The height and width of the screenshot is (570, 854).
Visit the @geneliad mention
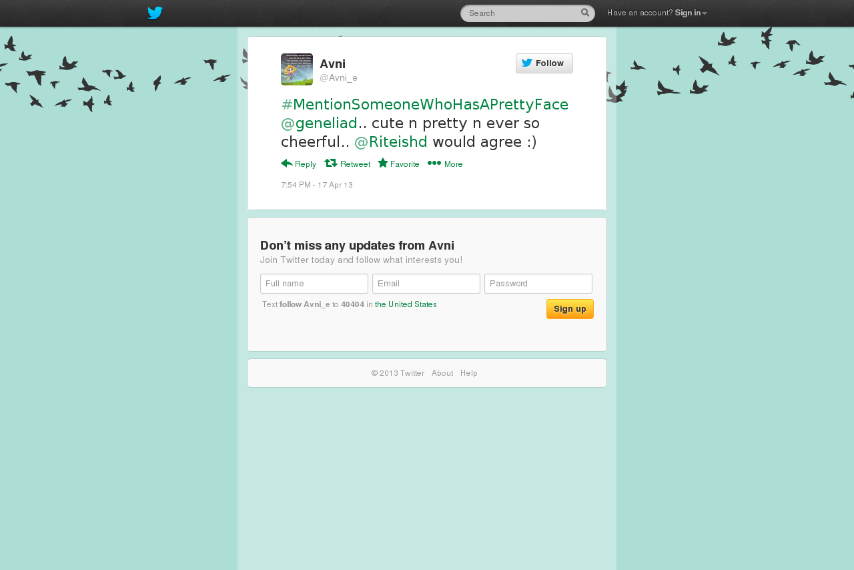coord(320,123)
